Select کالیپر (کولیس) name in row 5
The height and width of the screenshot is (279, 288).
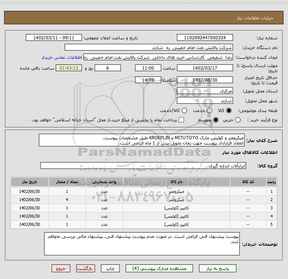176,225
